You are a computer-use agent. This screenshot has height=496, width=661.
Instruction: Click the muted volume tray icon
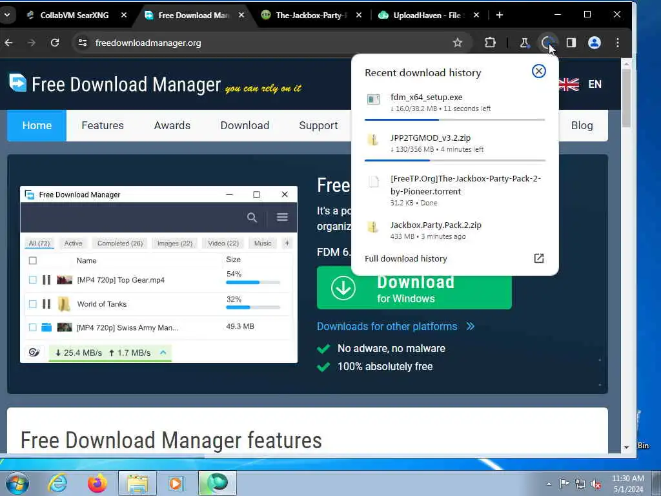point(596,484)
